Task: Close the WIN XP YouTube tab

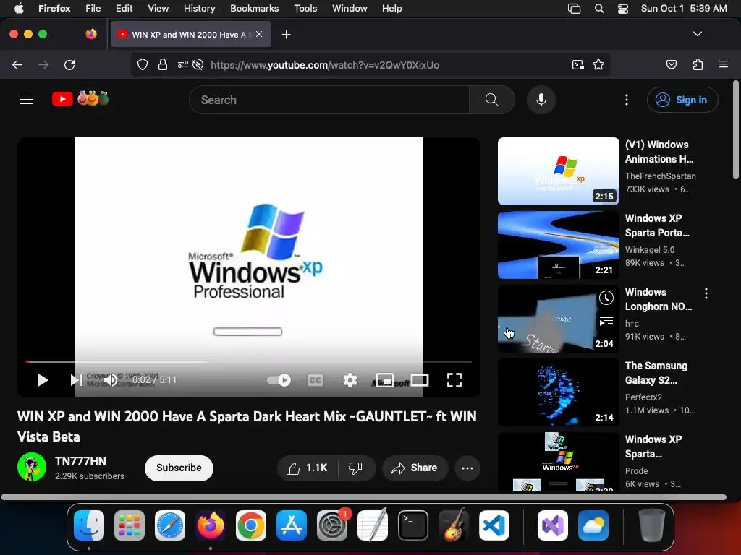Action: (x=259, y=34)
